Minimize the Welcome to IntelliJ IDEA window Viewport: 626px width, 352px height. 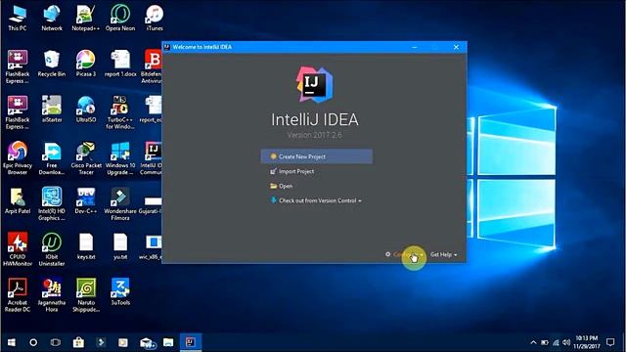pos(415,47)
